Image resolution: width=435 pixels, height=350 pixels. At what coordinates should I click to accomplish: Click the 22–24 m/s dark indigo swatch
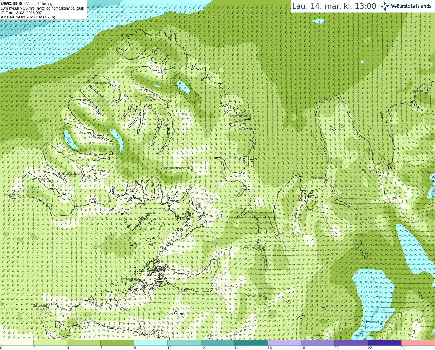385,343
